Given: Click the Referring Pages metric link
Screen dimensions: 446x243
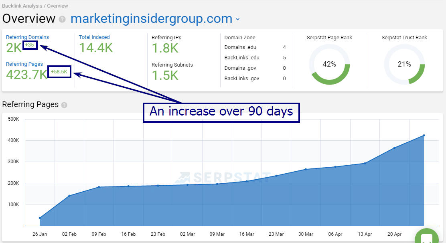Looking at the screenshot, I should point(24,64).
